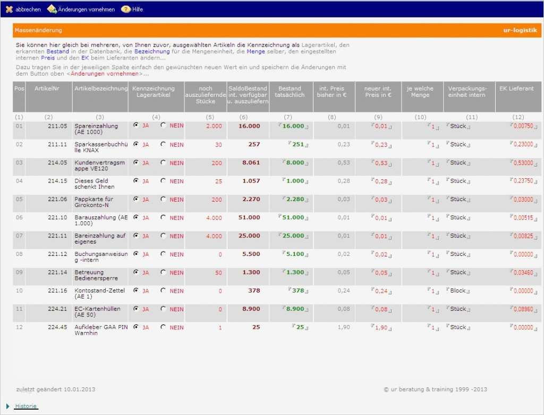This screenshot has width=544, height=415.
Task: Open the Historie link
Action: (x=25, y=406)
